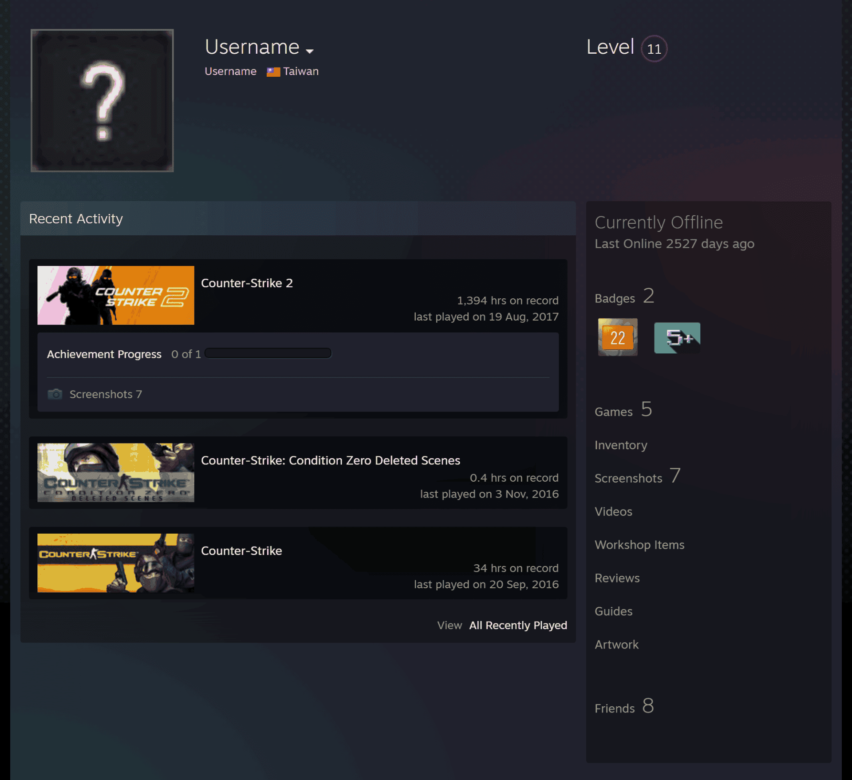The image size is (852, 780).
Task: Open the Games 5 link
Action: 623,409
